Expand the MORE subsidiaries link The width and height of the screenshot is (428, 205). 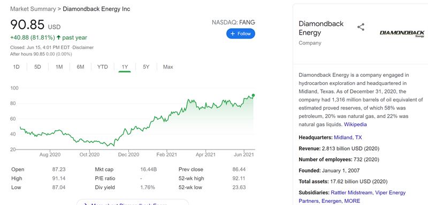pos(353,201)
